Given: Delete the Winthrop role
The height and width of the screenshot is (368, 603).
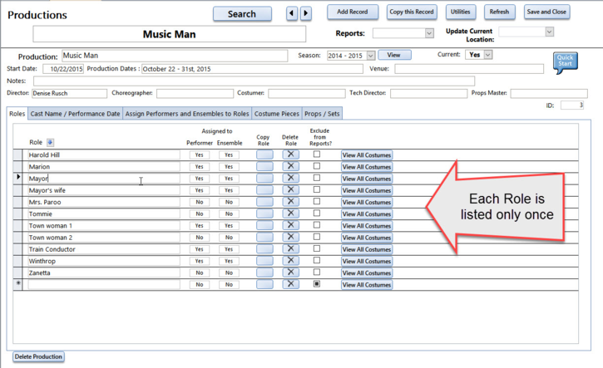Looking at the screenshot, I should coord(291,261).
